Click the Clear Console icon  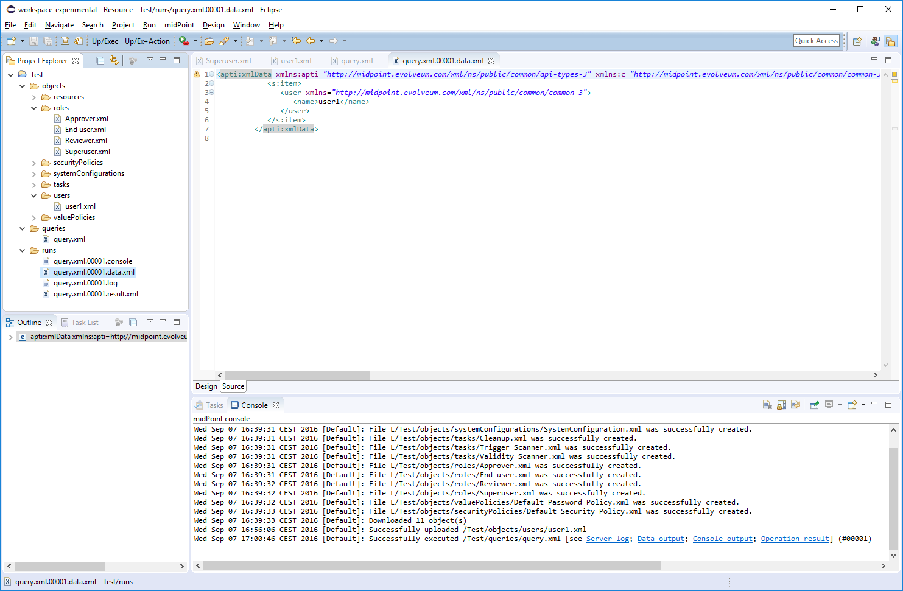767,405
